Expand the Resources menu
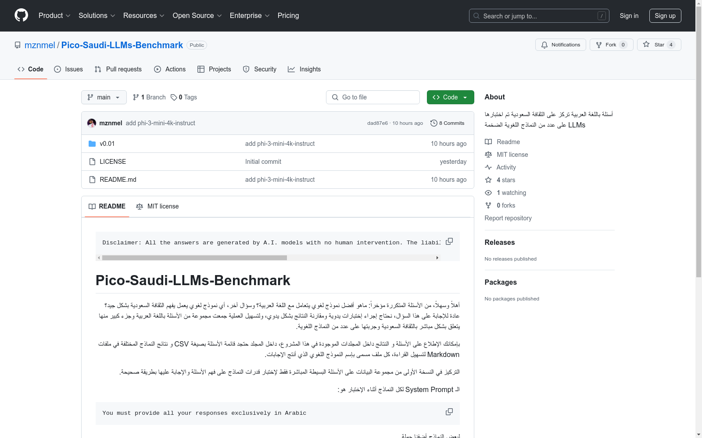This screenshot has height=438, width=702. tap(144, 15)
